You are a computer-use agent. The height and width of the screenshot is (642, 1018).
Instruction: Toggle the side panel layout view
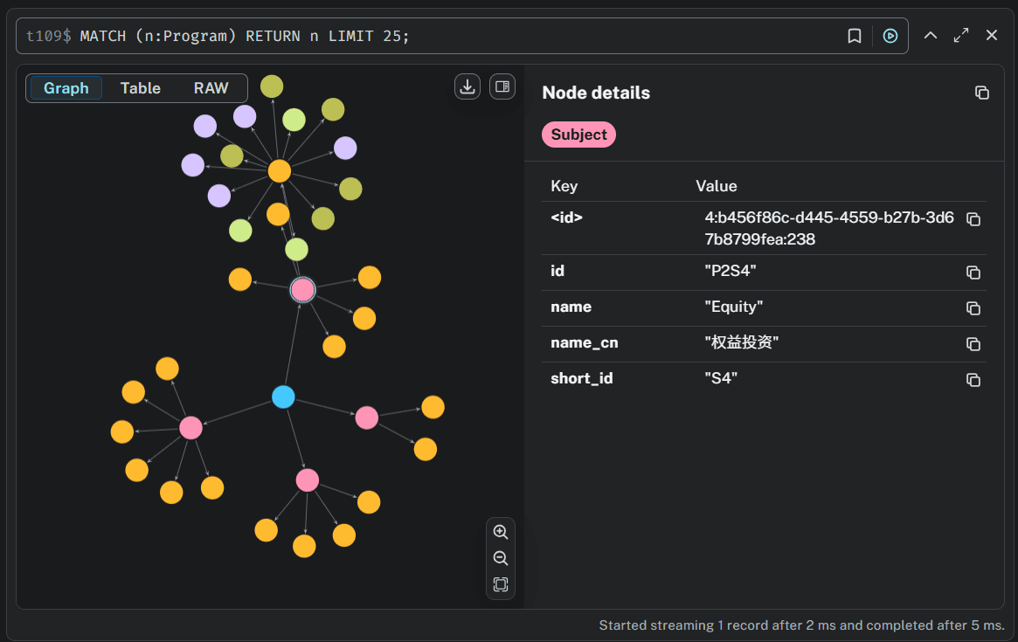coord(502,86)
